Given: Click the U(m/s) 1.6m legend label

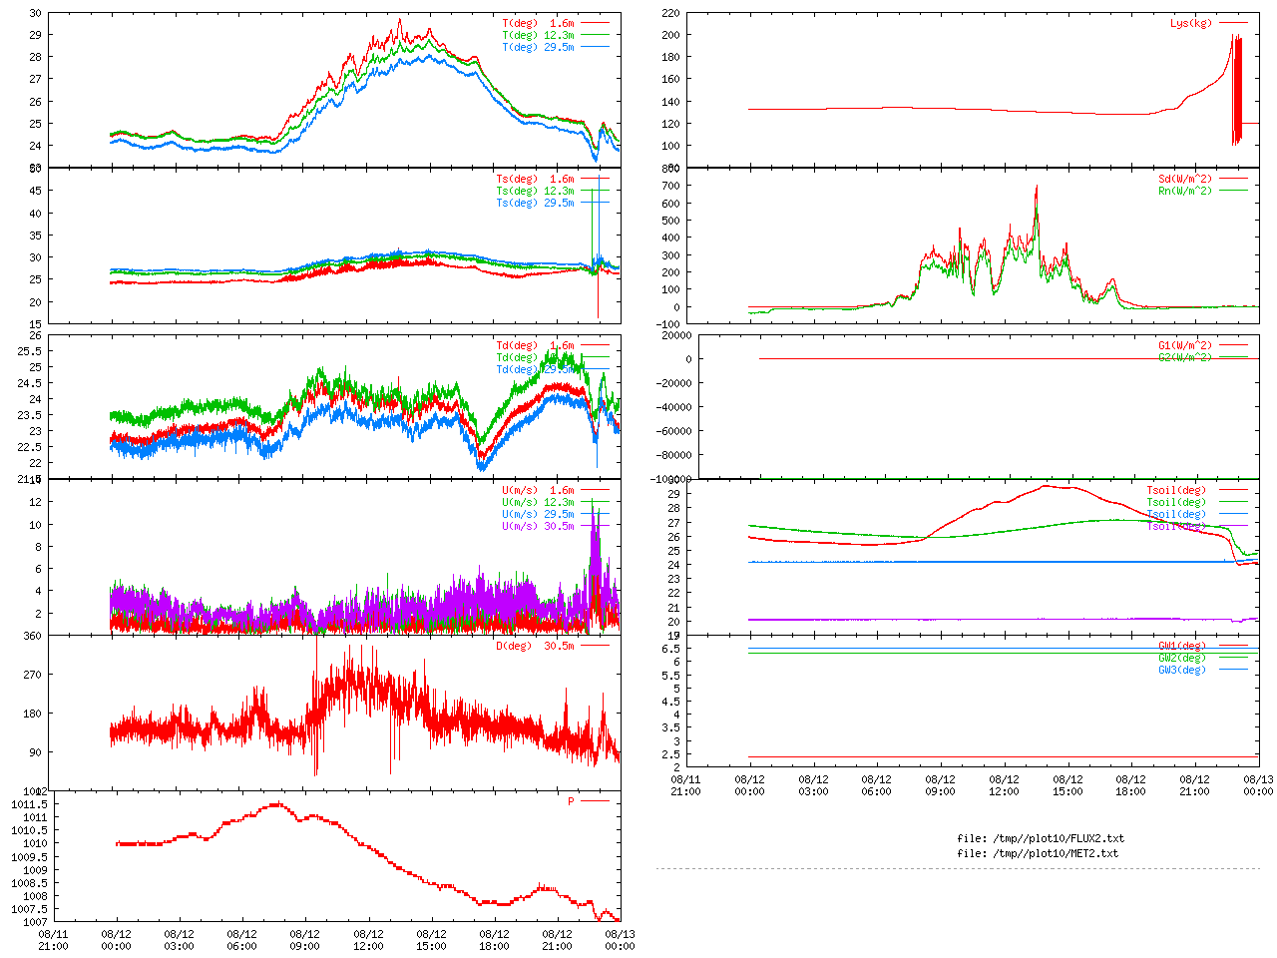Looking at the screenshot, I should tap(538, 490).
